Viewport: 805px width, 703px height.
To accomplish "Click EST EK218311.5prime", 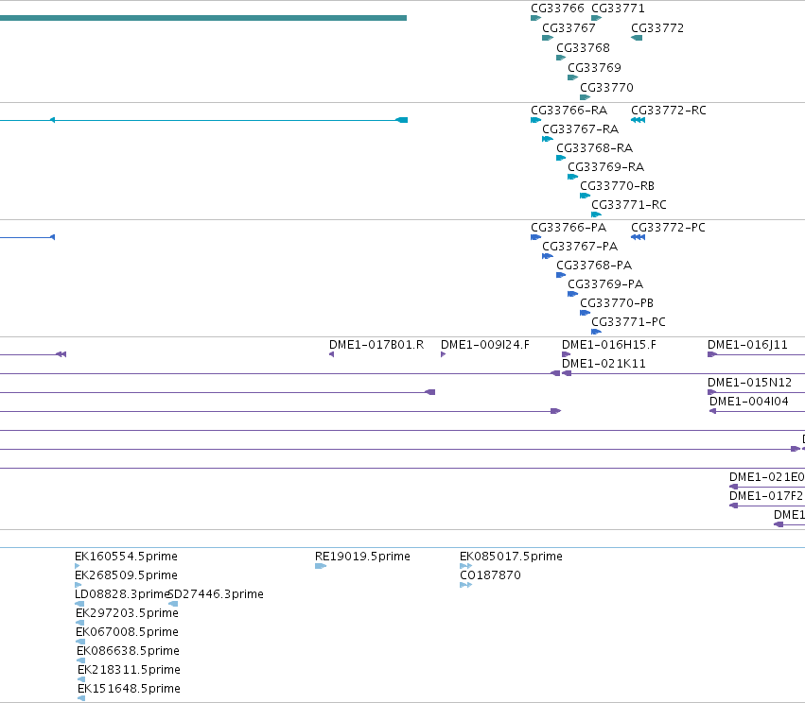I will click(x=129, y=671).
